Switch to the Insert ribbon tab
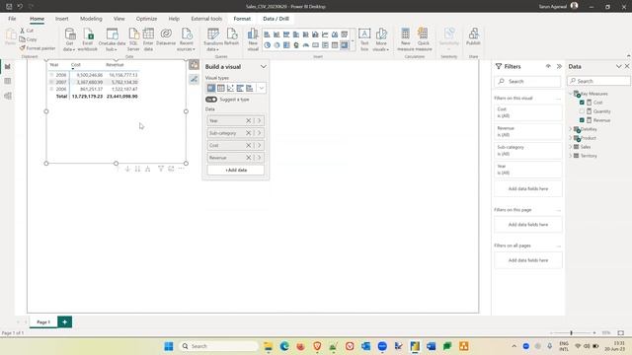The width and height of the screenshot is (632, 355). point(61,19)
